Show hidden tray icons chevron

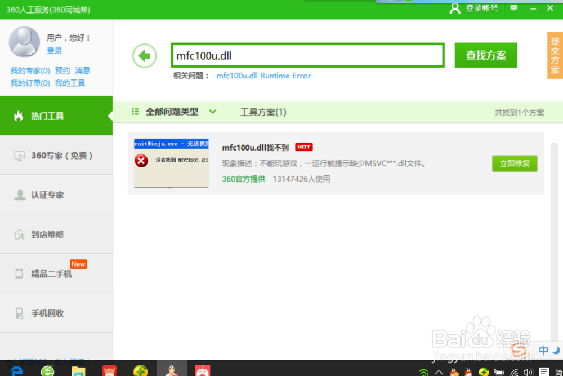tap(439, 373)
